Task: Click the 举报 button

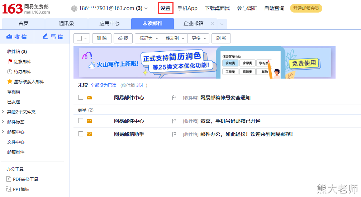Action: click(x=123, y=38)
